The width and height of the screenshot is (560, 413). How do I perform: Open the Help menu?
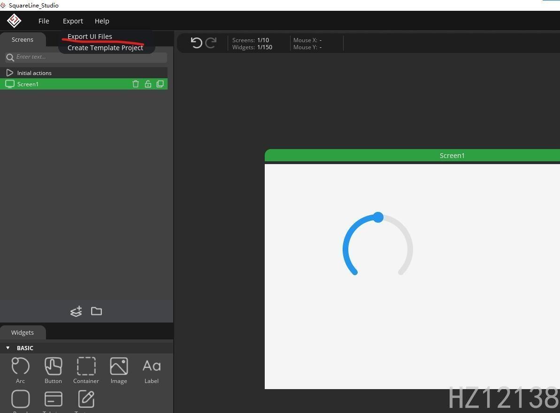pos(102,21)
